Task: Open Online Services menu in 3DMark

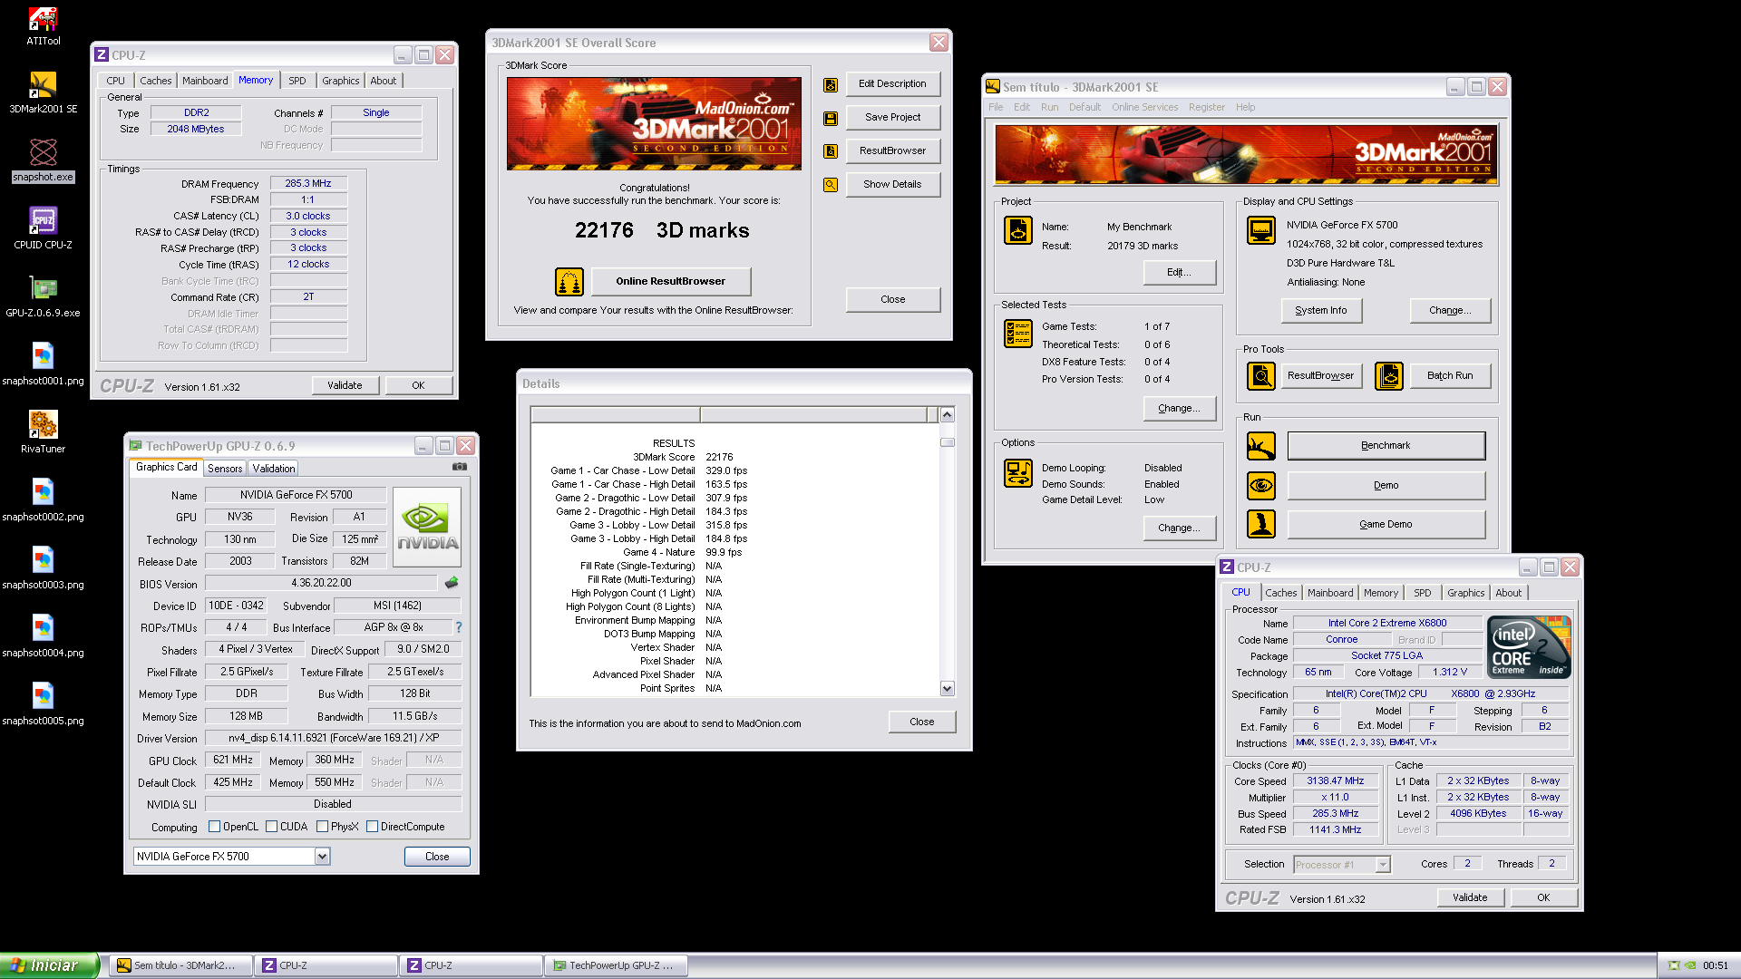Action: tap(1144, 107)
